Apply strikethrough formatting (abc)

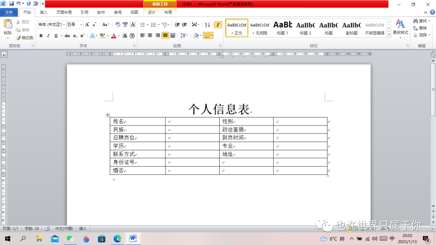[x=67, y=36]
